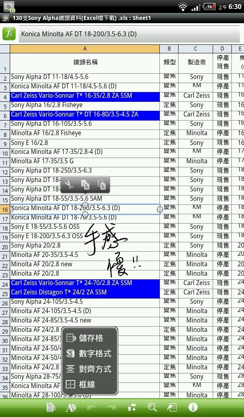This screenshot has width=244, height=417.
Task: Select row header 1
Action: (x=5, y=63)
